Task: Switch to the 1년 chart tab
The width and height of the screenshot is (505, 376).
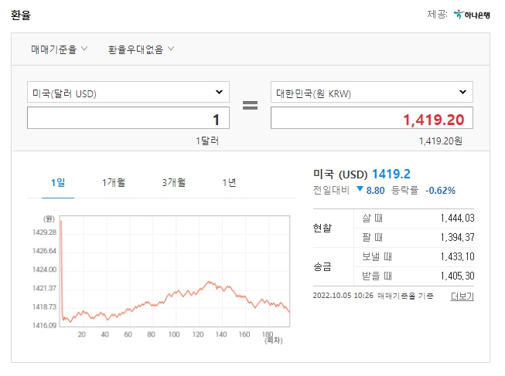Action: tap(229, 183)
